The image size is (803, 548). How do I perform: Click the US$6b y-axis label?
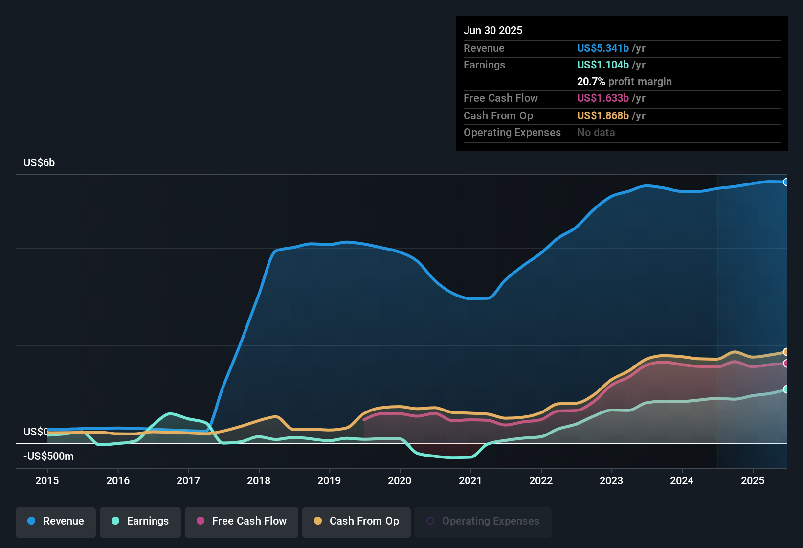39,163
